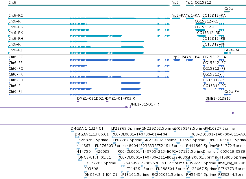Viewport: 246px width, 179px height.
Task: Click the Cht6-PF protein label
Action: point(15,63)
